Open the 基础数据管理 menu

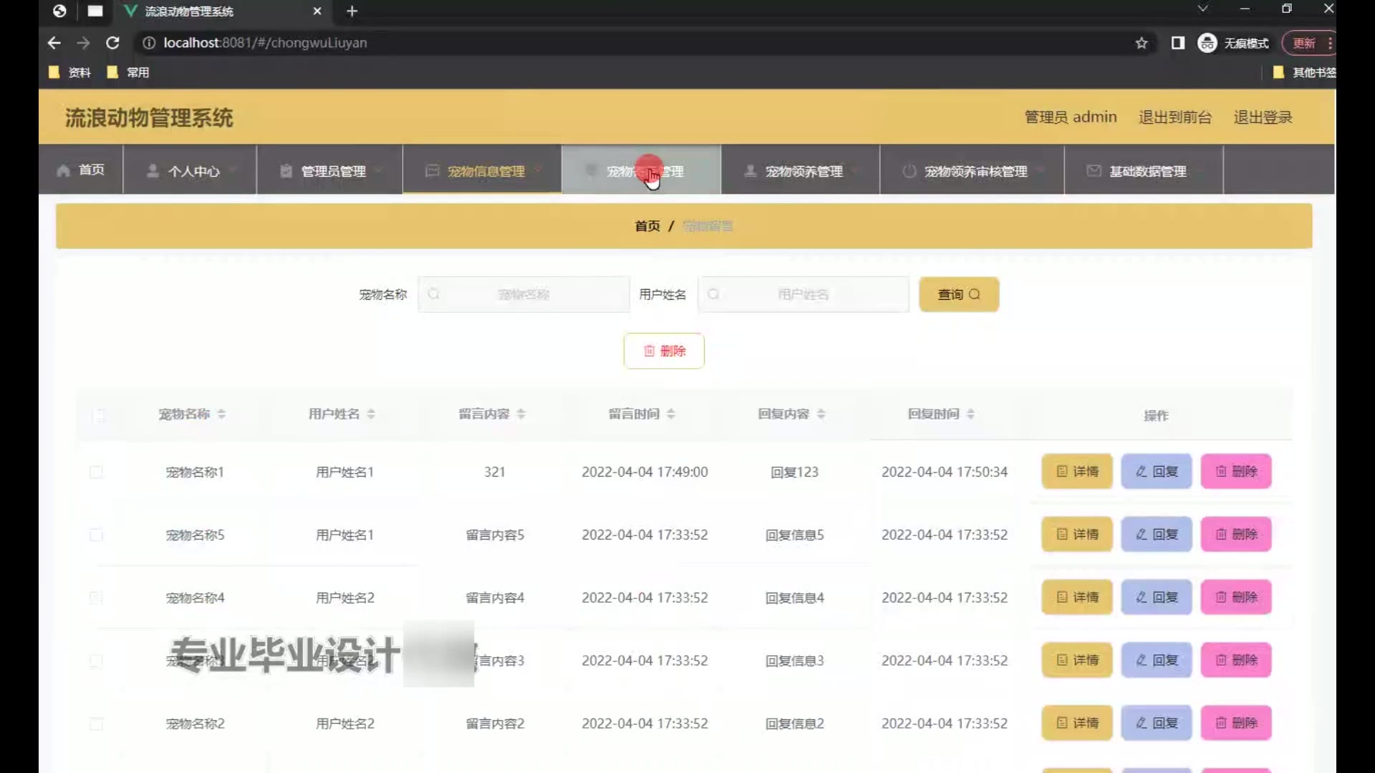[x=1144, y=170]
